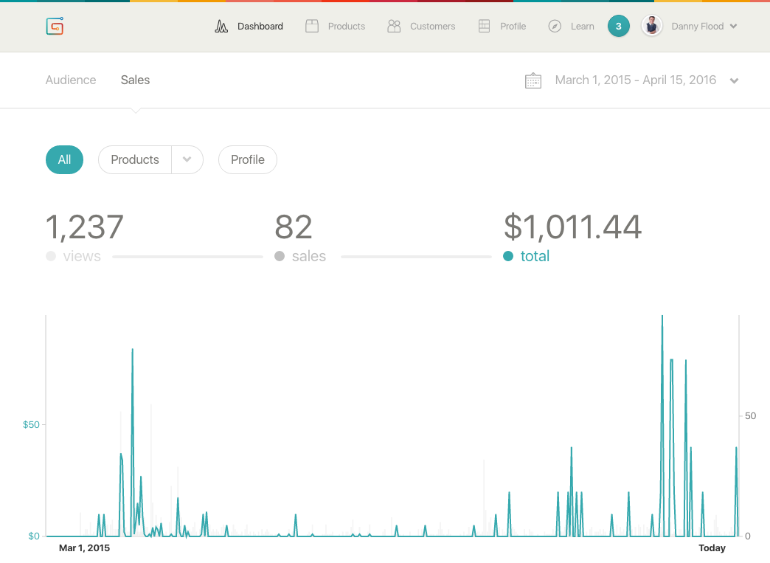Click the tallest spike in sales chart
The image size is (770, 563).
[x=662, y=319]
